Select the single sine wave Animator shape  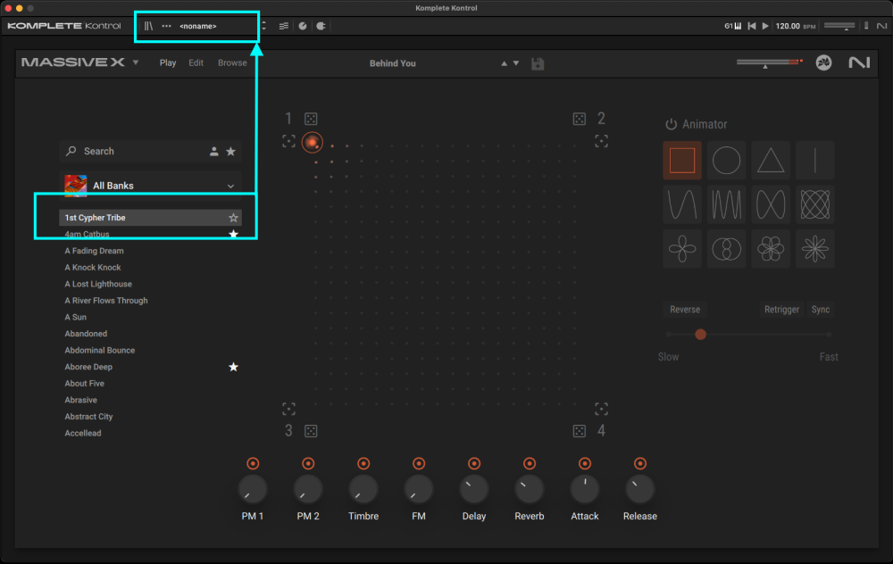pyautogui.click(x=682, y=204)
